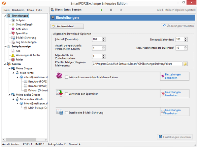
Task: Open Zeitplan schedule settings
Action: pyautogui.click(x=20, y=20)
